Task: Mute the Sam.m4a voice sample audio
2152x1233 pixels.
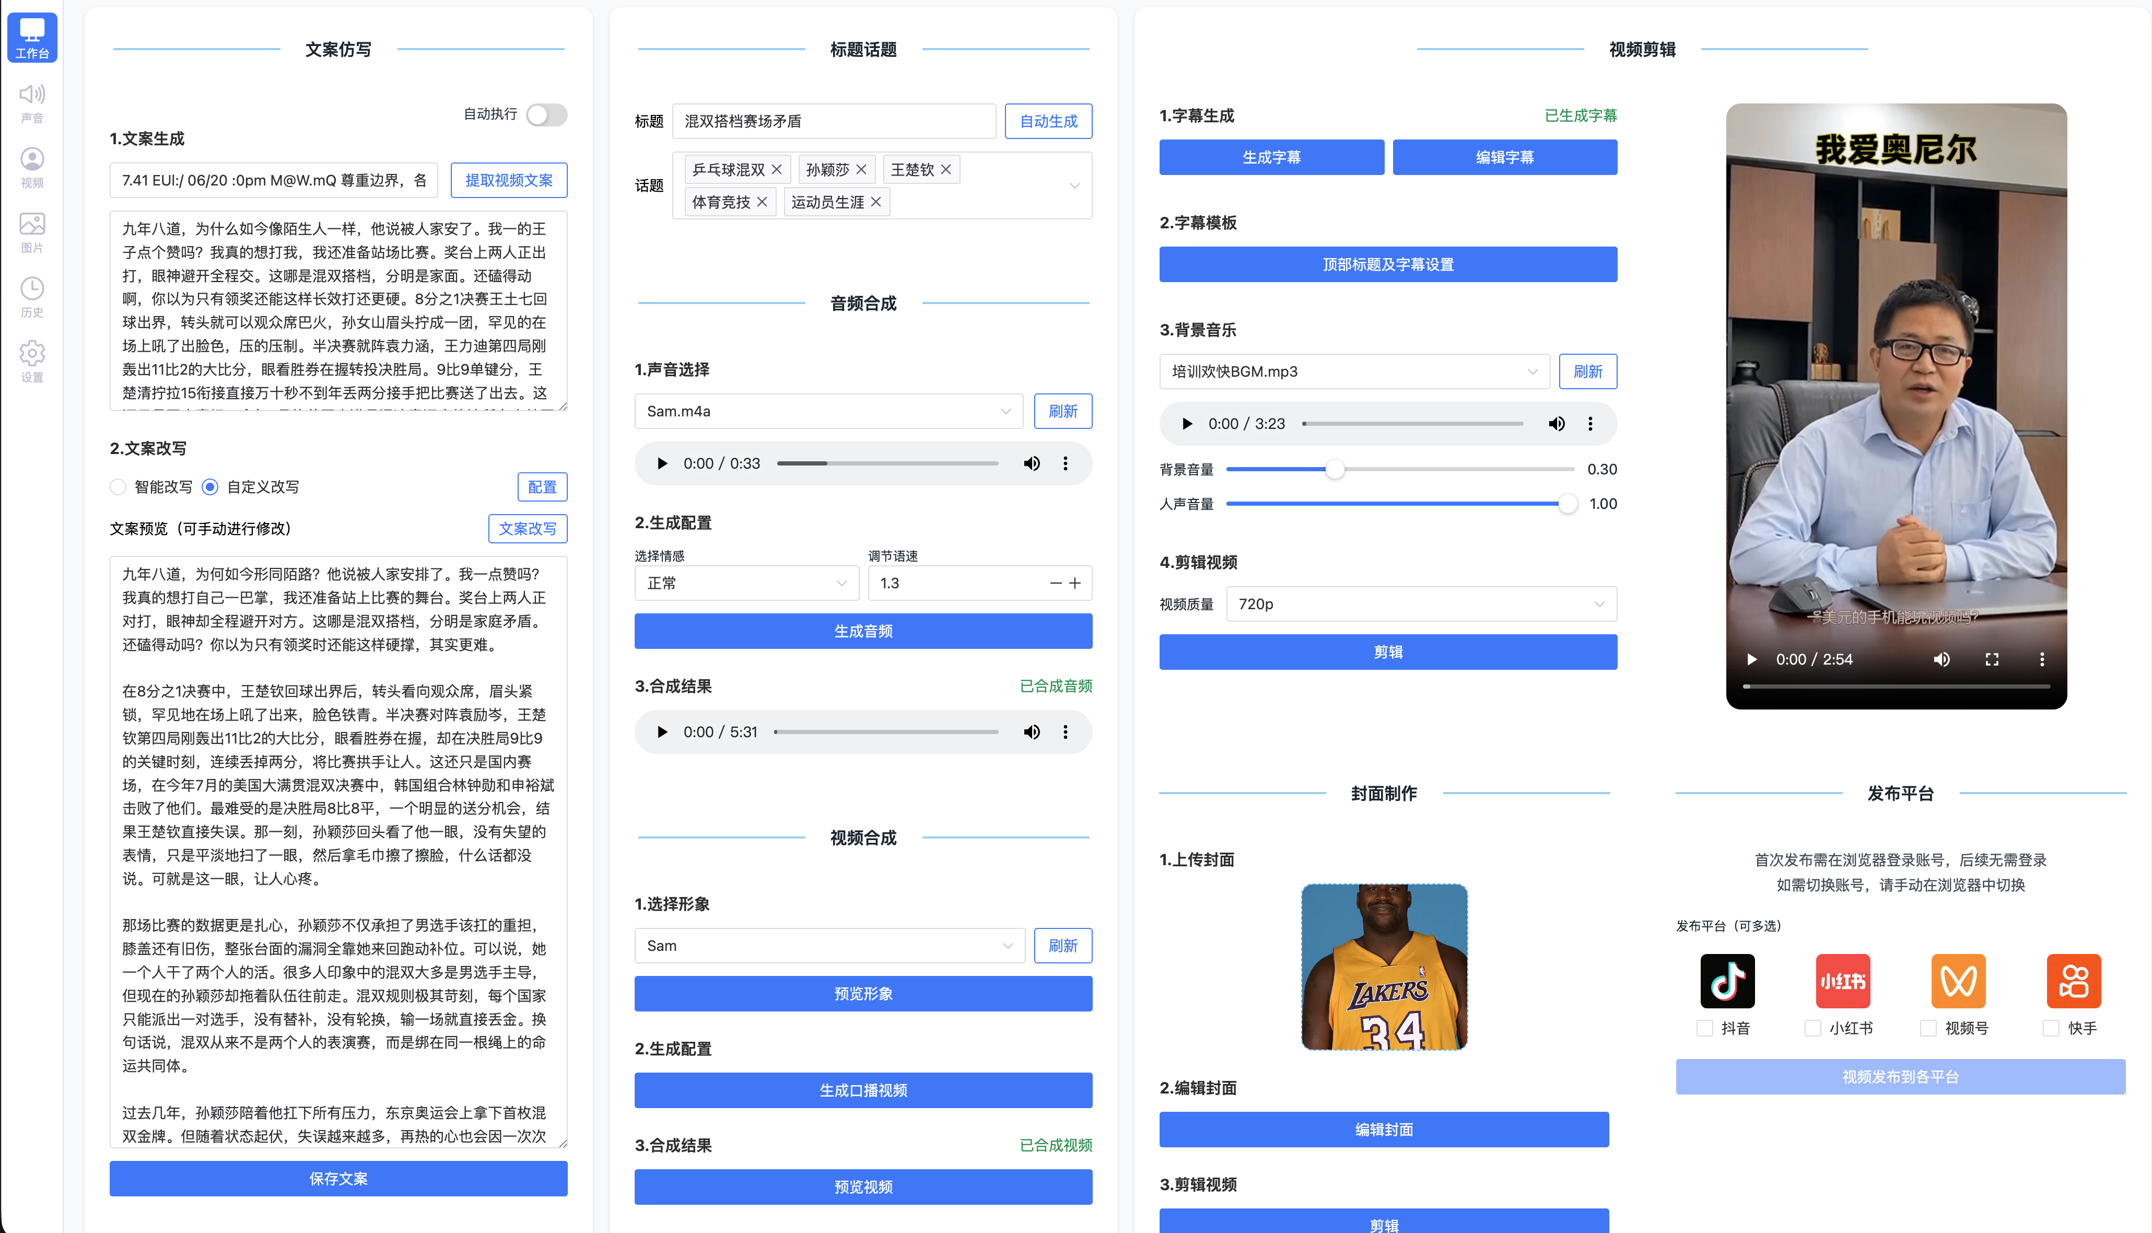Action: (1031, 463)
